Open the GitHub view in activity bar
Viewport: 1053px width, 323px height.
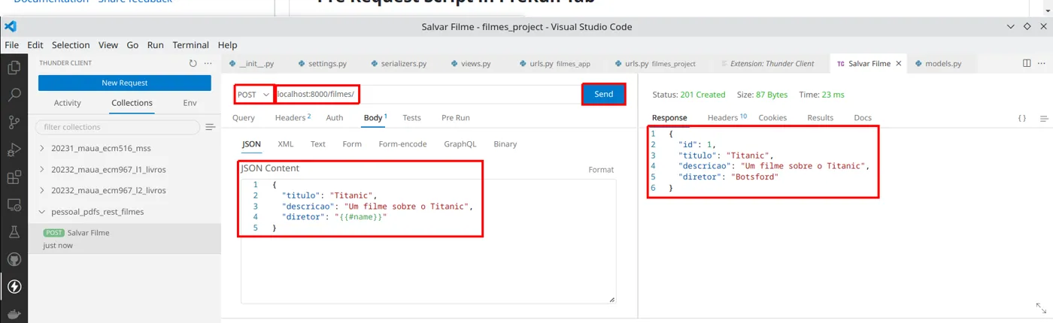click(x=14, y=259)
